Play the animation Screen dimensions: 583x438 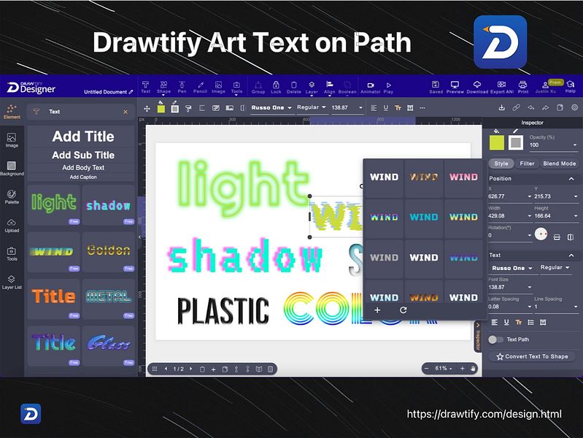[388, 88]
